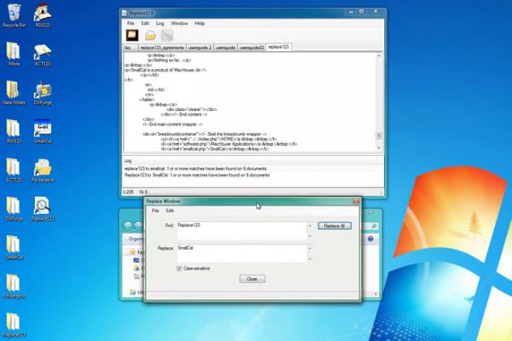Select the Replace123 yellow folder icon
Image resolution: width=512 pixels, height=341 pixels.
[14, 325]
